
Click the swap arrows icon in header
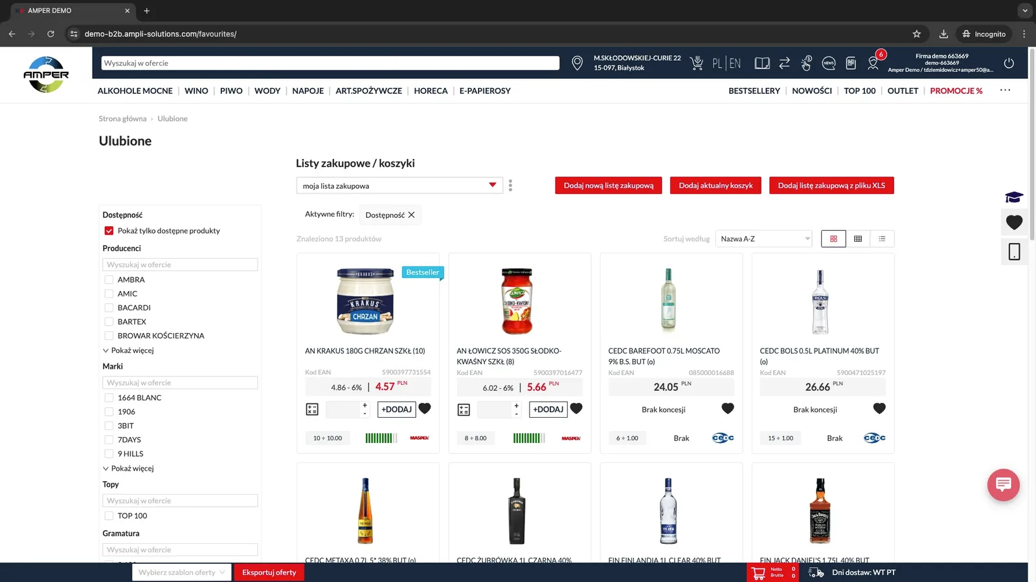[784, 63]
